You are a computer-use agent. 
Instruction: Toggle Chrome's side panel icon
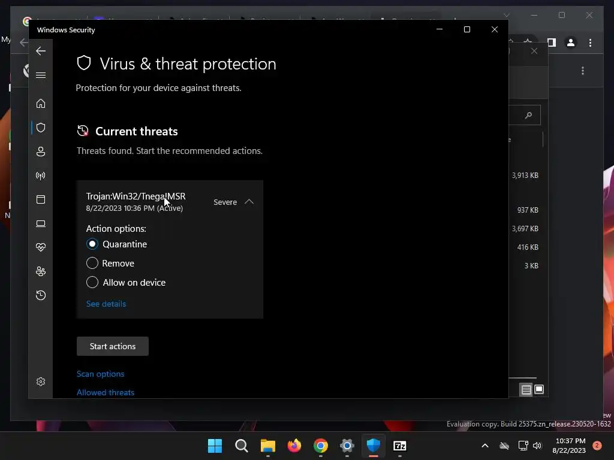pyautogui.click(x=552, y=43)
